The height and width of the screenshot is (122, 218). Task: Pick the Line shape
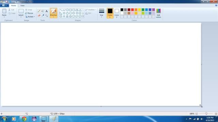[x=61, y=10]
